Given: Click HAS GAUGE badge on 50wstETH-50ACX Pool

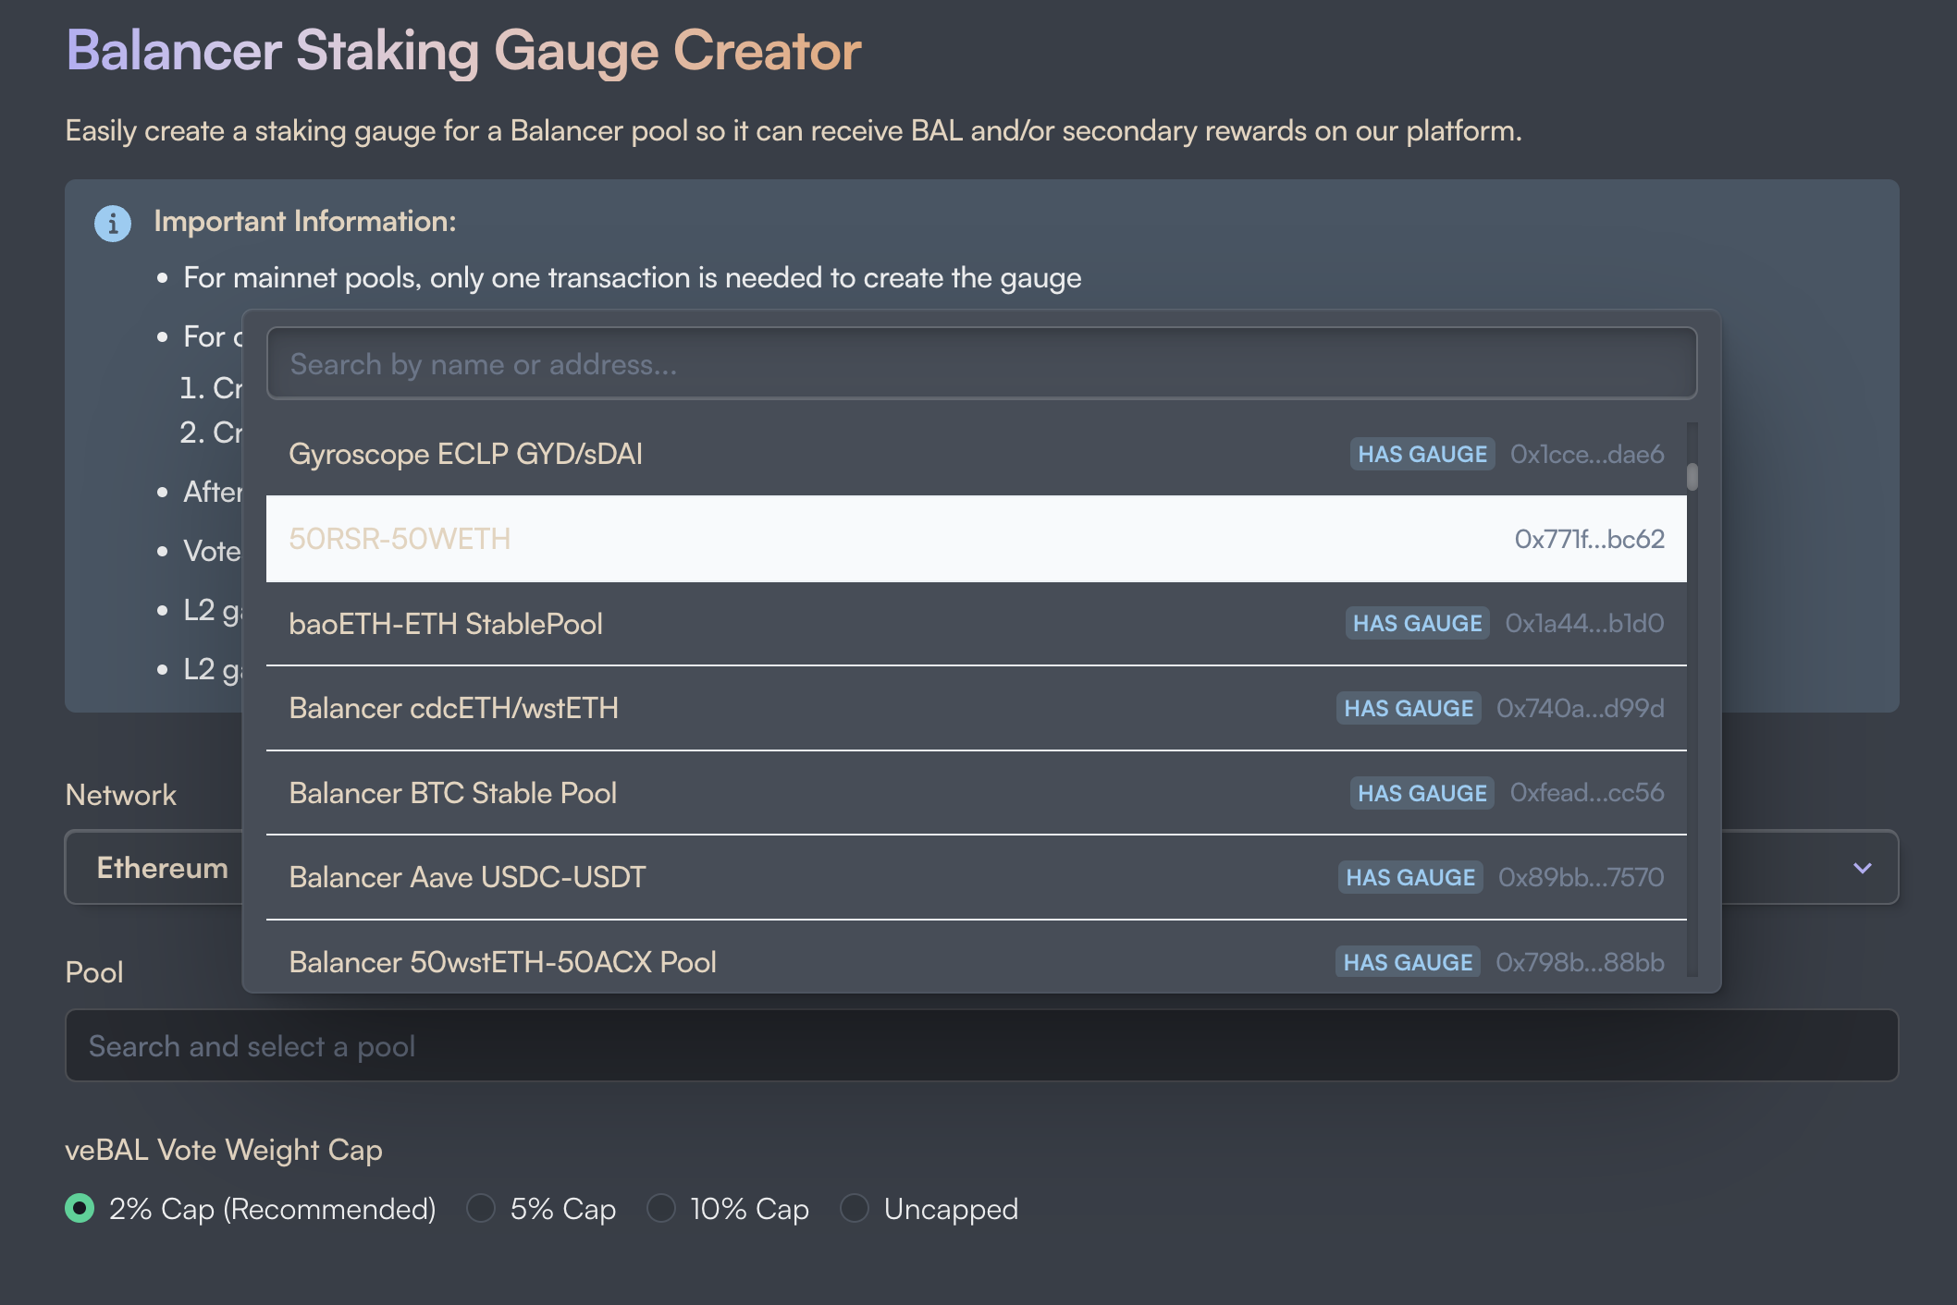Looking at the screenshot, I should click(x=1407, y=962).
